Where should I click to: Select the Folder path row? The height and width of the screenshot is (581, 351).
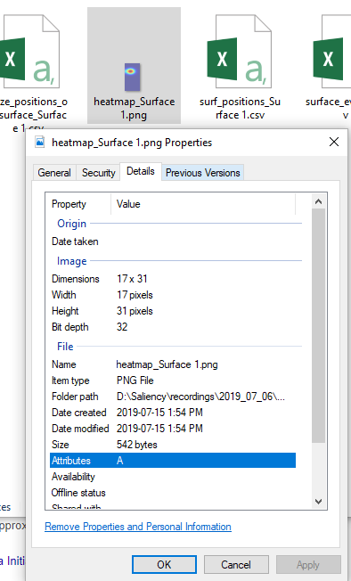point(173,397)
